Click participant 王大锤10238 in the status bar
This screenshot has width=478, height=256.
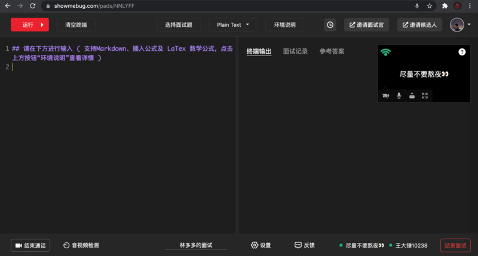408,245
